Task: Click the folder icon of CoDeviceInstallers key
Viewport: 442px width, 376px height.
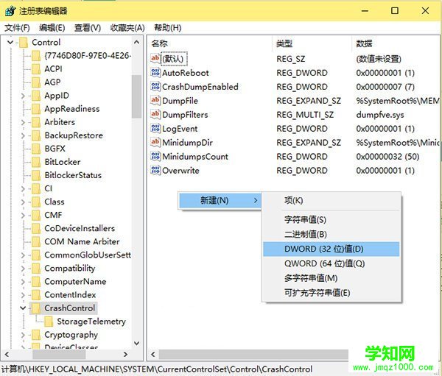Action: click(x=36, y=228)
